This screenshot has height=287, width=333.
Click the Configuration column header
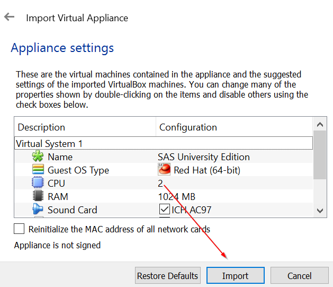point(188,127)
